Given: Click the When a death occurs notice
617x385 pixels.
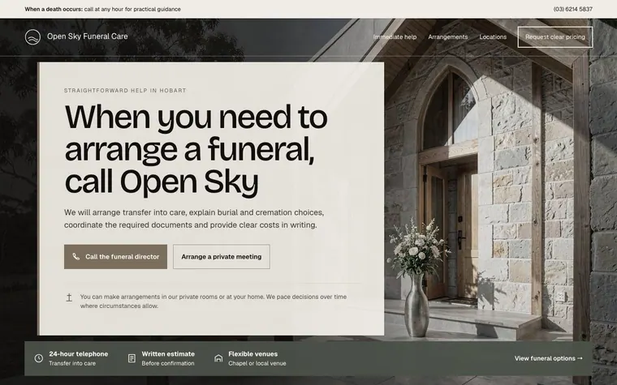Looking at the screenshot, I should (x=103, y=9).
